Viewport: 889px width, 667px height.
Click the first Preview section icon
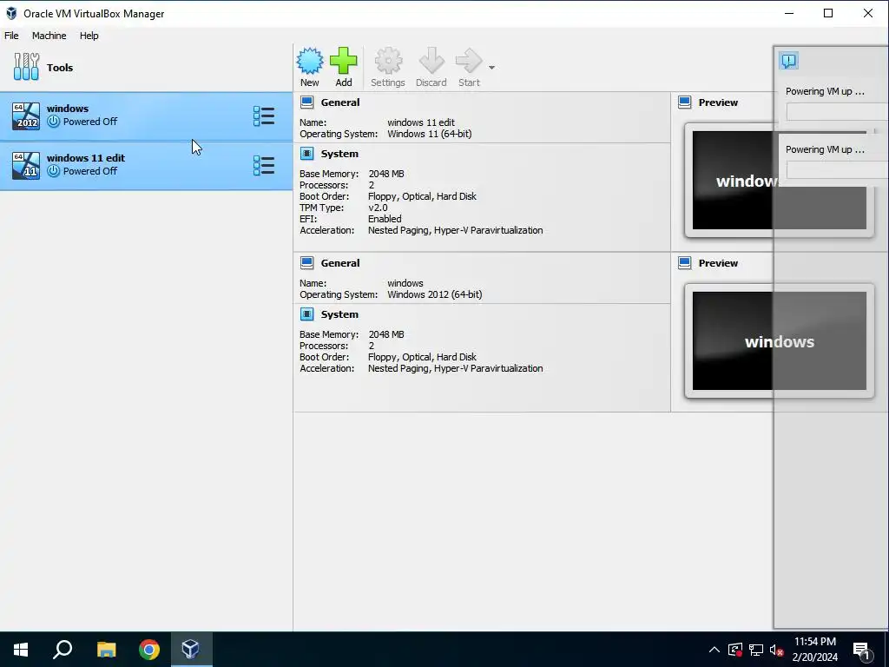click(685, 102)
